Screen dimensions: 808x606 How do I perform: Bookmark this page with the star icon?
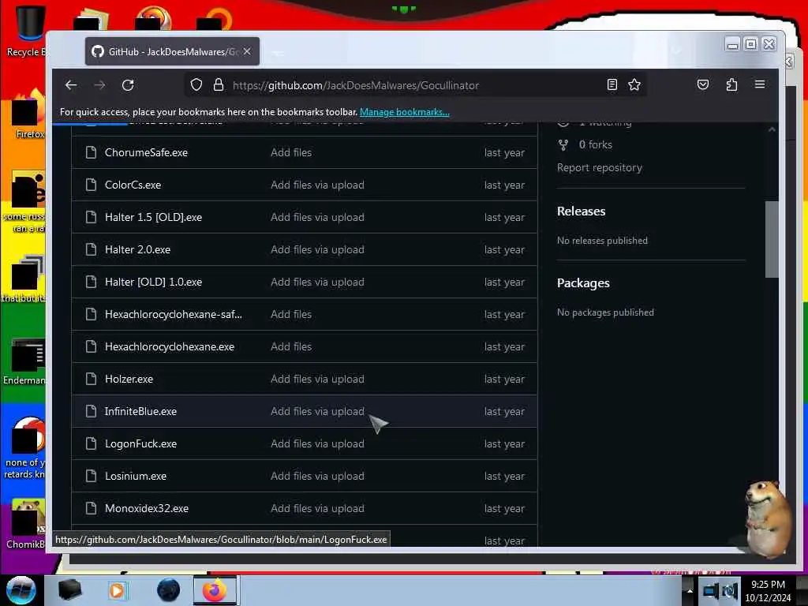[634, 84]
